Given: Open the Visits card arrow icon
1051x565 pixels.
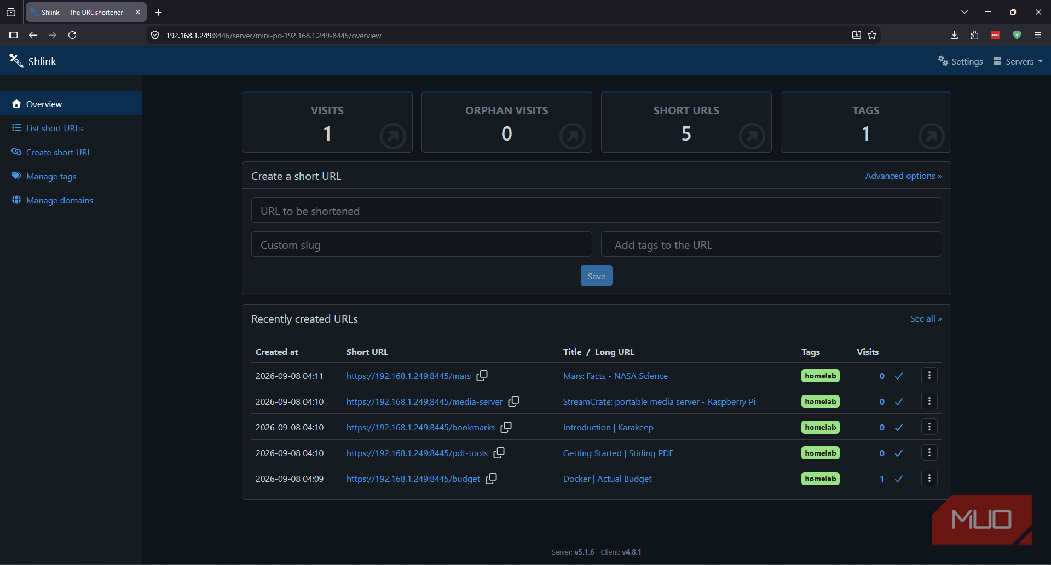Looking at the screenshot, I should [x=393, y=136].
